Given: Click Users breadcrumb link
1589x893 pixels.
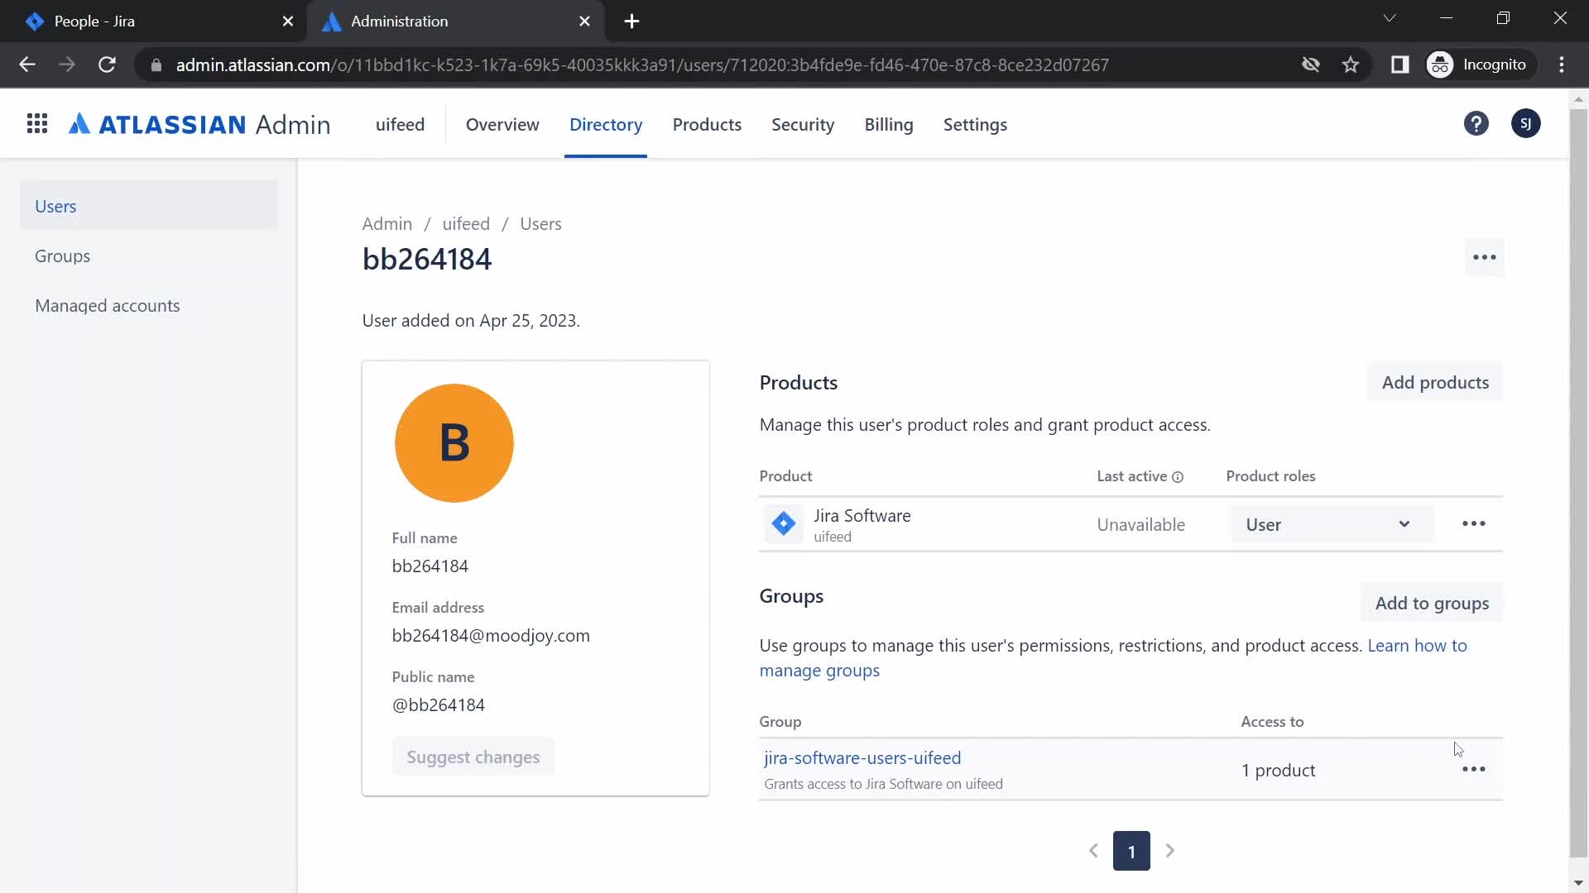Looking at the screenshot, I should tap(540, 224).
